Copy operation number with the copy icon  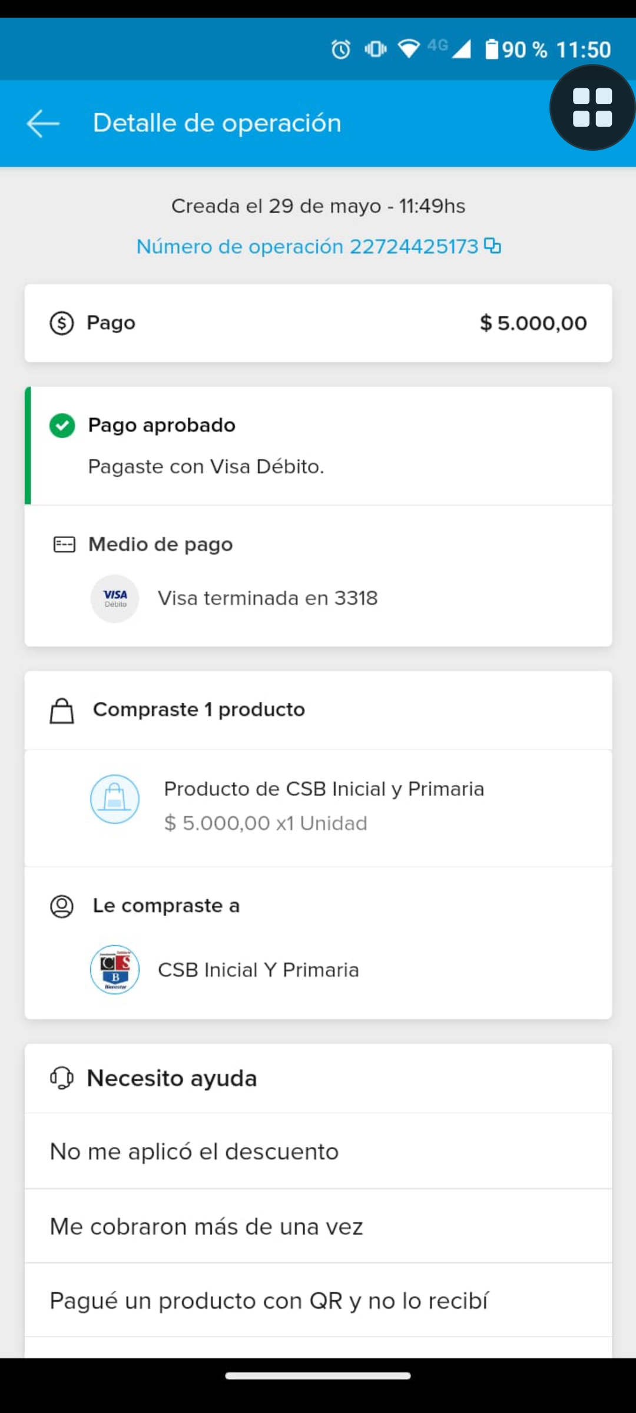coord(492,246)
